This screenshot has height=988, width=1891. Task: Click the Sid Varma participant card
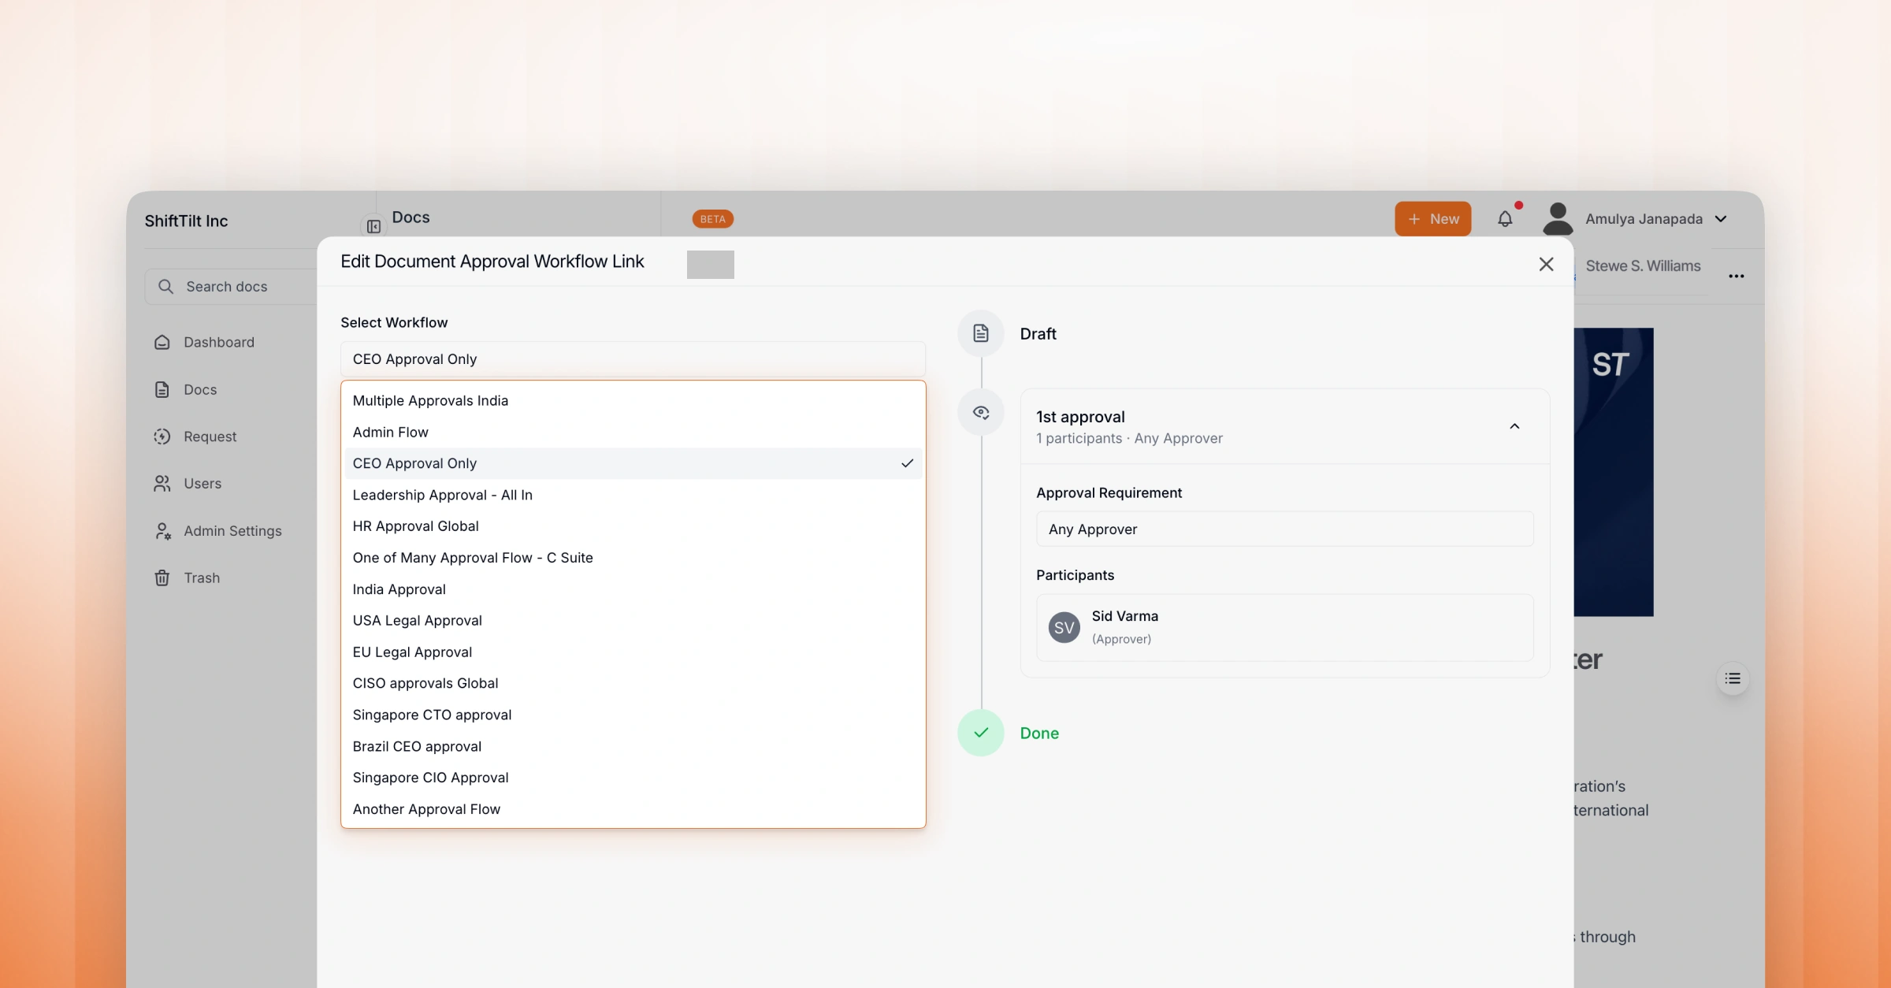point(1284,627)
